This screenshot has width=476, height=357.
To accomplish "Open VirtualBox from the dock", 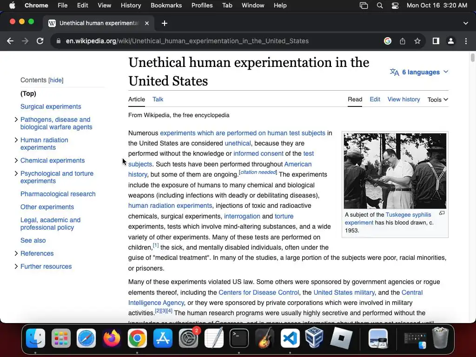I will click(x=314, y=338).
